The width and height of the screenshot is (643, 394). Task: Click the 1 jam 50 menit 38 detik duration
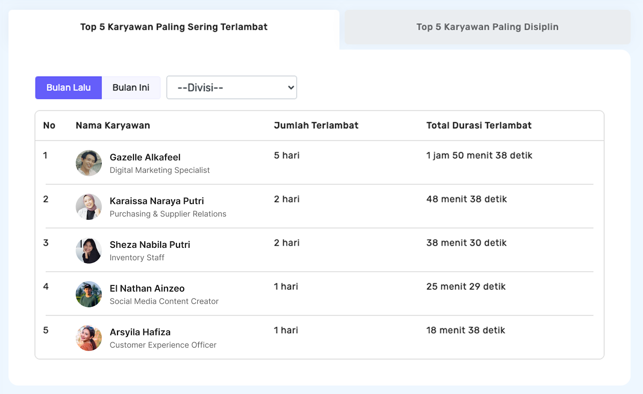click(479, 155)
